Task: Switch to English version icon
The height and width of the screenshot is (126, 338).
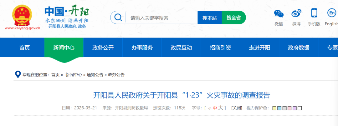Action: click(x=331, y=13)
